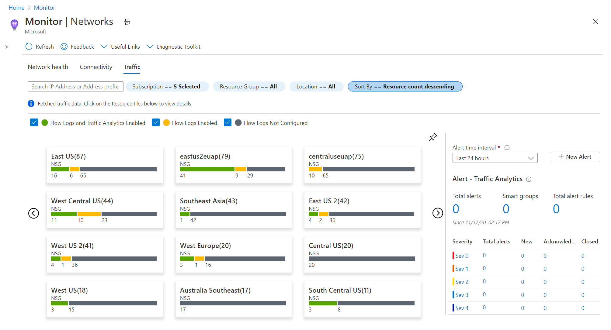Open the Last 24 hours dropdown

(495, 158)
